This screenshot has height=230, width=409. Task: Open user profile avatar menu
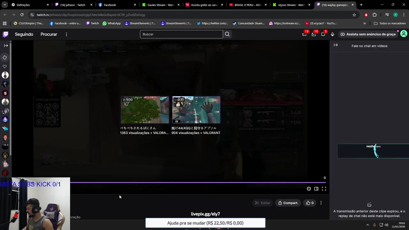click(404, 34)
